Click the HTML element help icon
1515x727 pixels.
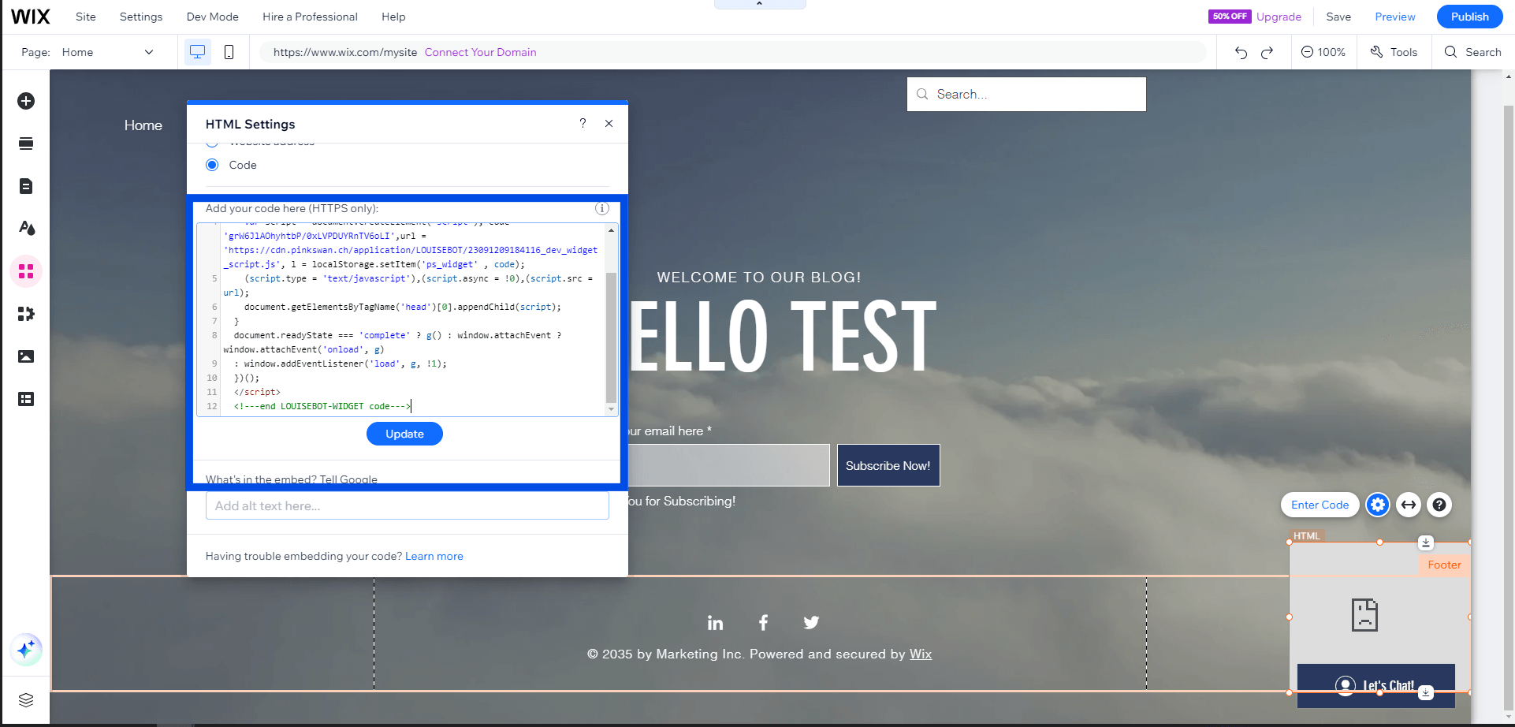(x=1439, y=505)
